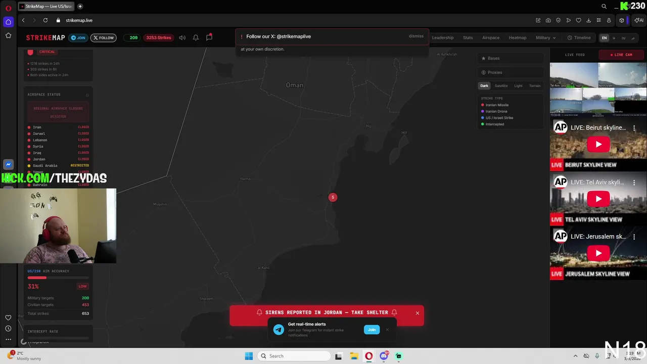
Task: Open a new browser tab with plus
Action: (80, 7)
